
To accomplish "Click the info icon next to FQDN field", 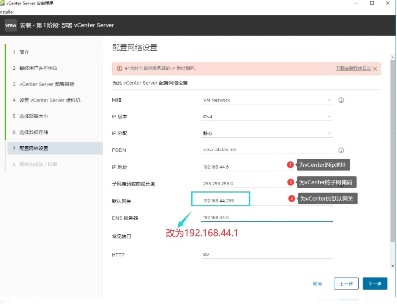I will [341, 150].
